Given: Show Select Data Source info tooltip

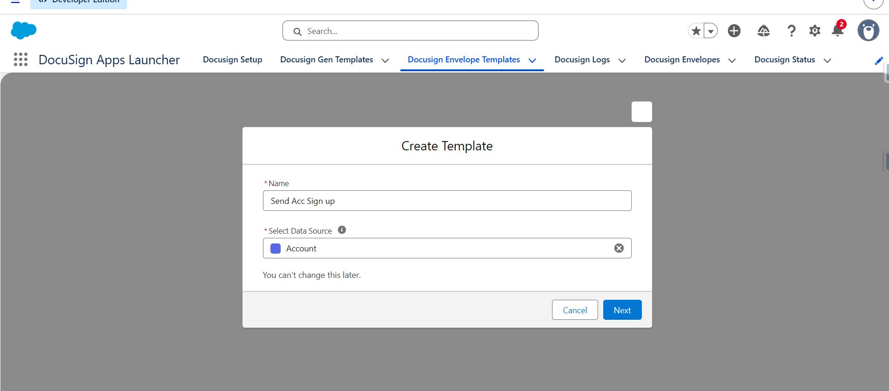Looking at the screenshot, I should click(x=342, y=230).
